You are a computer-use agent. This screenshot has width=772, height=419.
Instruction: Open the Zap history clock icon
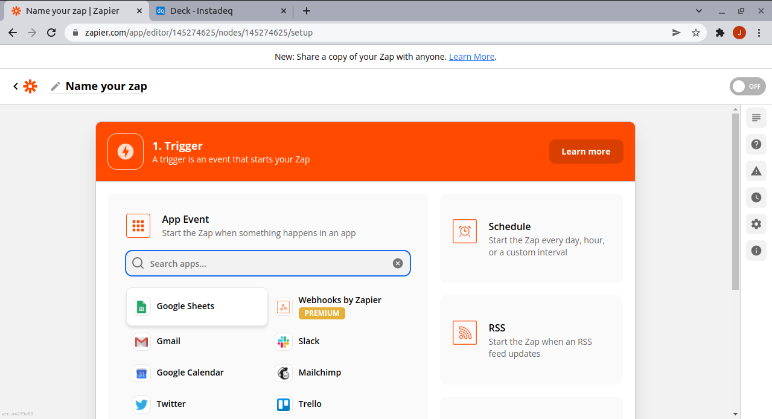coord(756,197)
